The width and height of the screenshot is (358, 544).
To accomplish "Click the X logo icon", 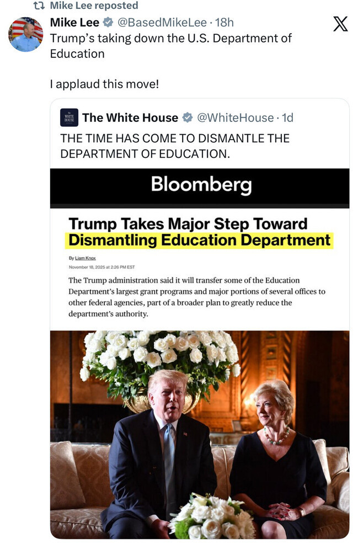I will click(x=340, y=24).
